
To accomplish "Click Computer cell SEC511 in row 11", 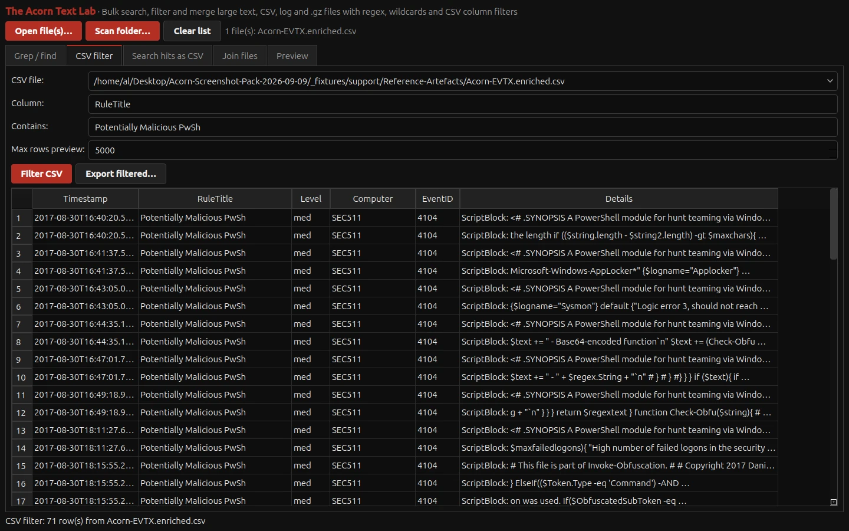I will tap(373, 395).
